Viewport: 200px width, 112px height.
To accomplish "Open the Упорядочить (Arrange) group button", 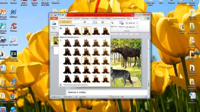I will [113, 25].
